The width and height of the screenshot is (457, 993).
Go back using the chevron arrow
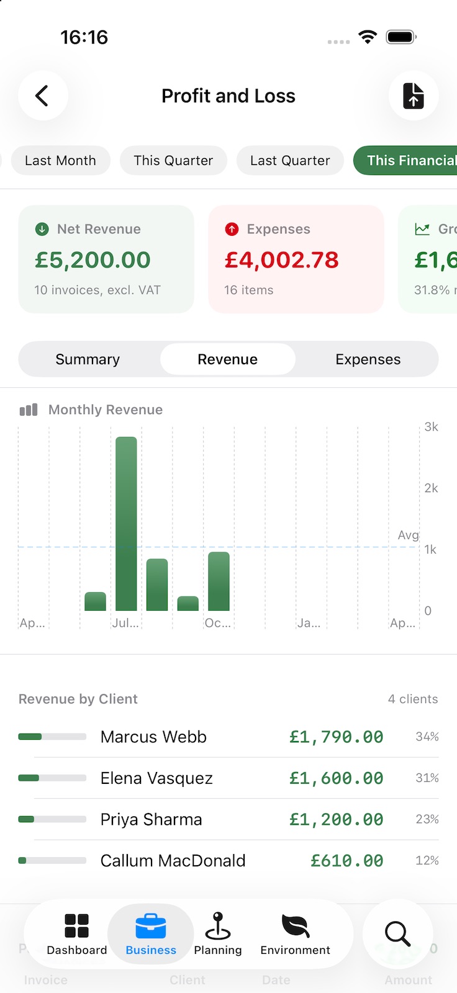[42, 96]
